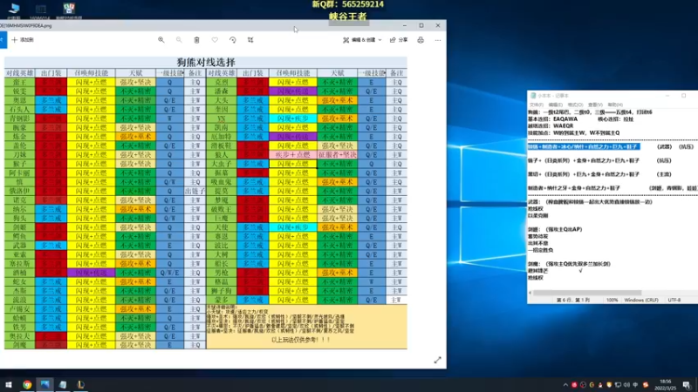Screen dimensions: 698x392
Task: Click the 狼人 hero cell in right column
Action: [x=222, y=155]
